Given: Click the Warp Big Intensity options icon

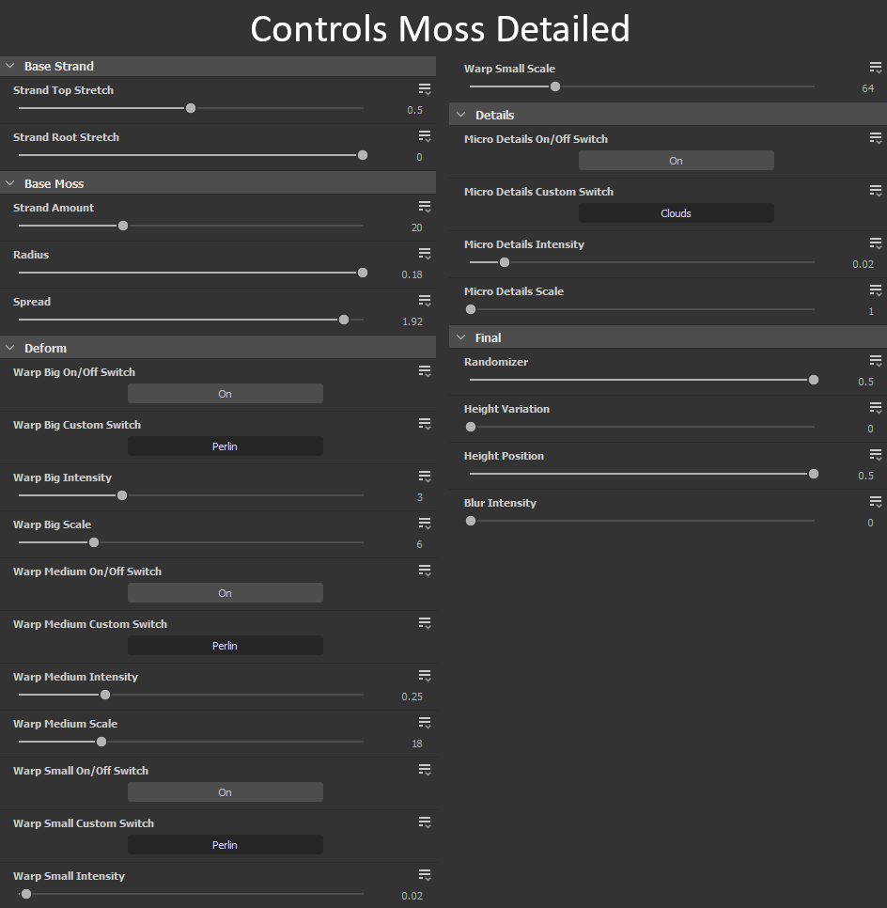Looking at the screenshot, I should click(x=425, y=477).
